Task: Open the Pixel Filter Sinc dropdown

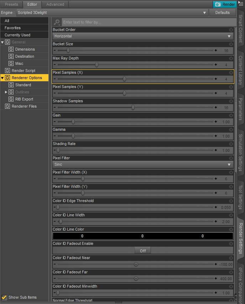Action: pyautogui.click(x=143, y=165)
